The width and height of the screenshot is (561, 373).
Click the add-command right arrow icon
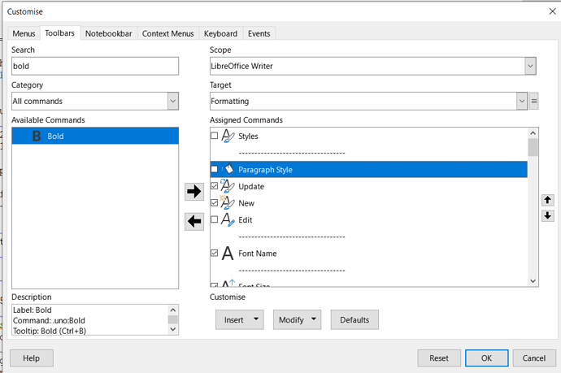pyautogui.click(x=194, y=191)
